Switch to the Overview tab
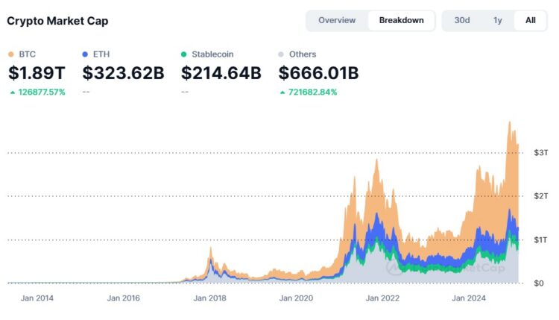Viewport: 559px width, 320px height. tap(337, 20)
